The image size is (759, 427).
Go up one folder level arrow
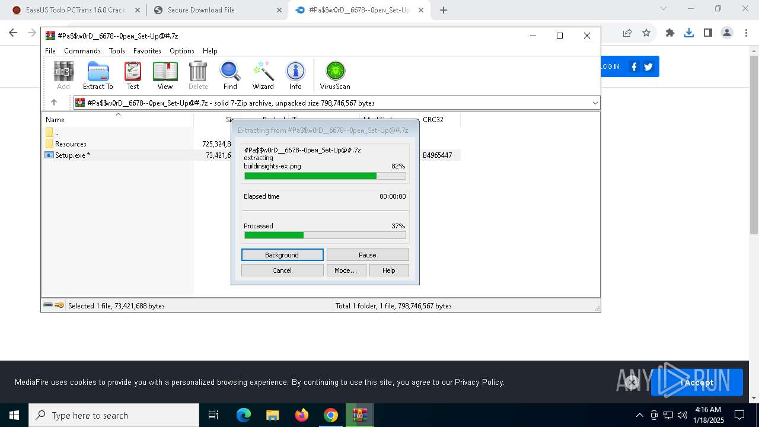[54, 103]
